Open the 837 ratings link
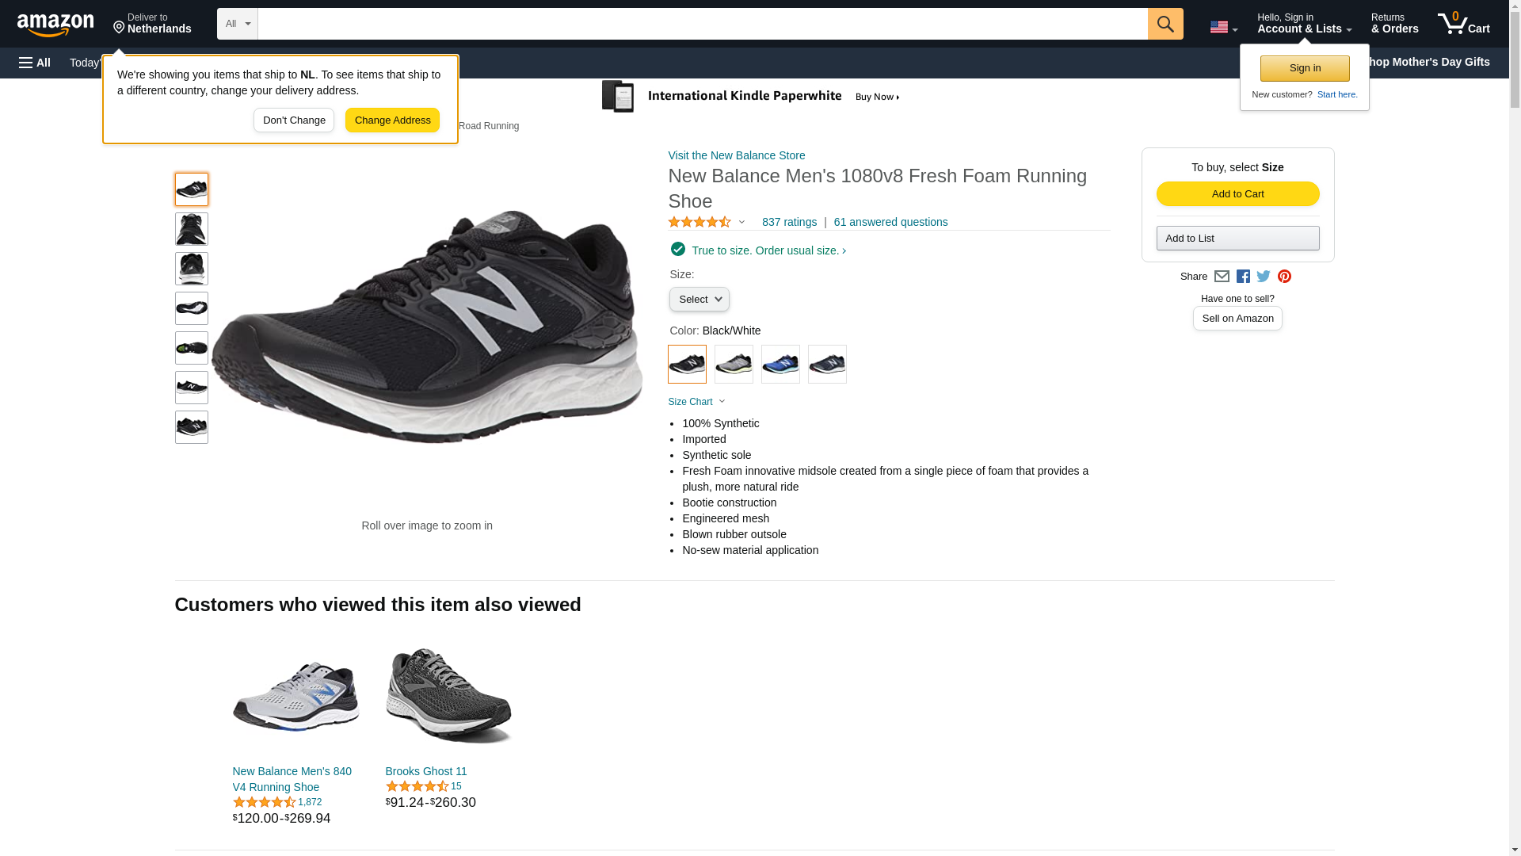The image size is (1521, 856). click(x=789, y=223)
